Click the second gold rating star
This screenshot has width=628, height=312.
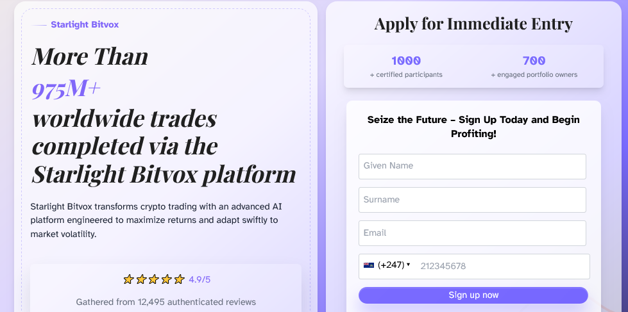tap(141, 279)
